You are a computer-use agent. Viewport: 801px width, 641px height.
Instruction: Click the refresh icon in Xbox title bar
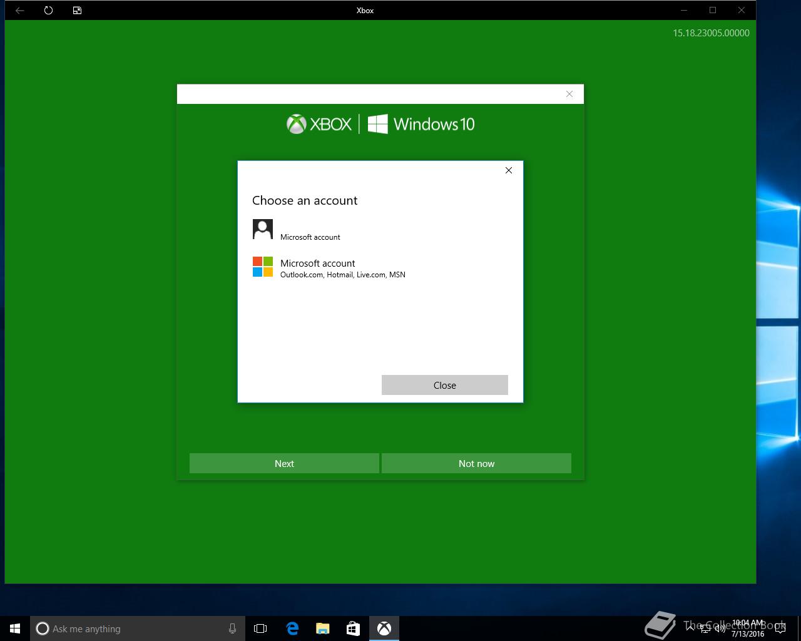(49, 11)
